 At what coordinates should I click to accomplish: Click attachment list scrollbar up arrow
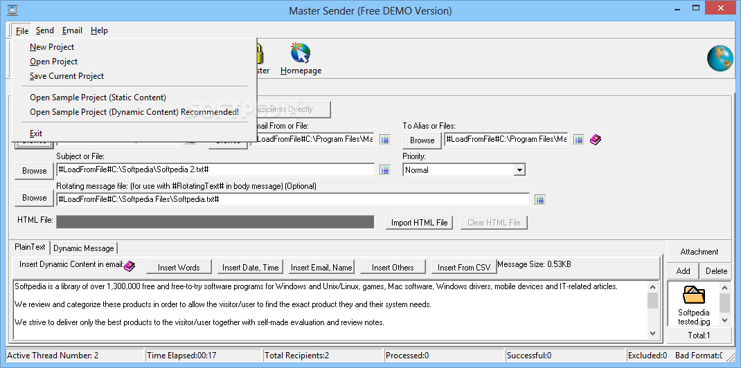(x=725, y=287)
